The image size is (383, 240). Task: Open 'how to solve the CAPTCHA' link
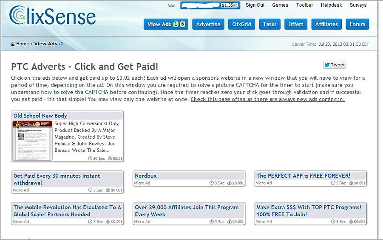coord(74,92)
